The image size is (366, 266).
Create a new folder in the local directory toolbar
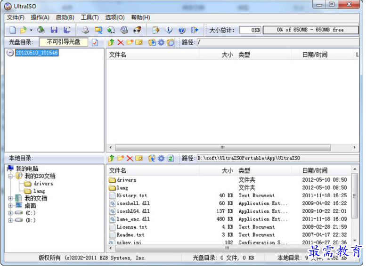[x=121, y=158]
